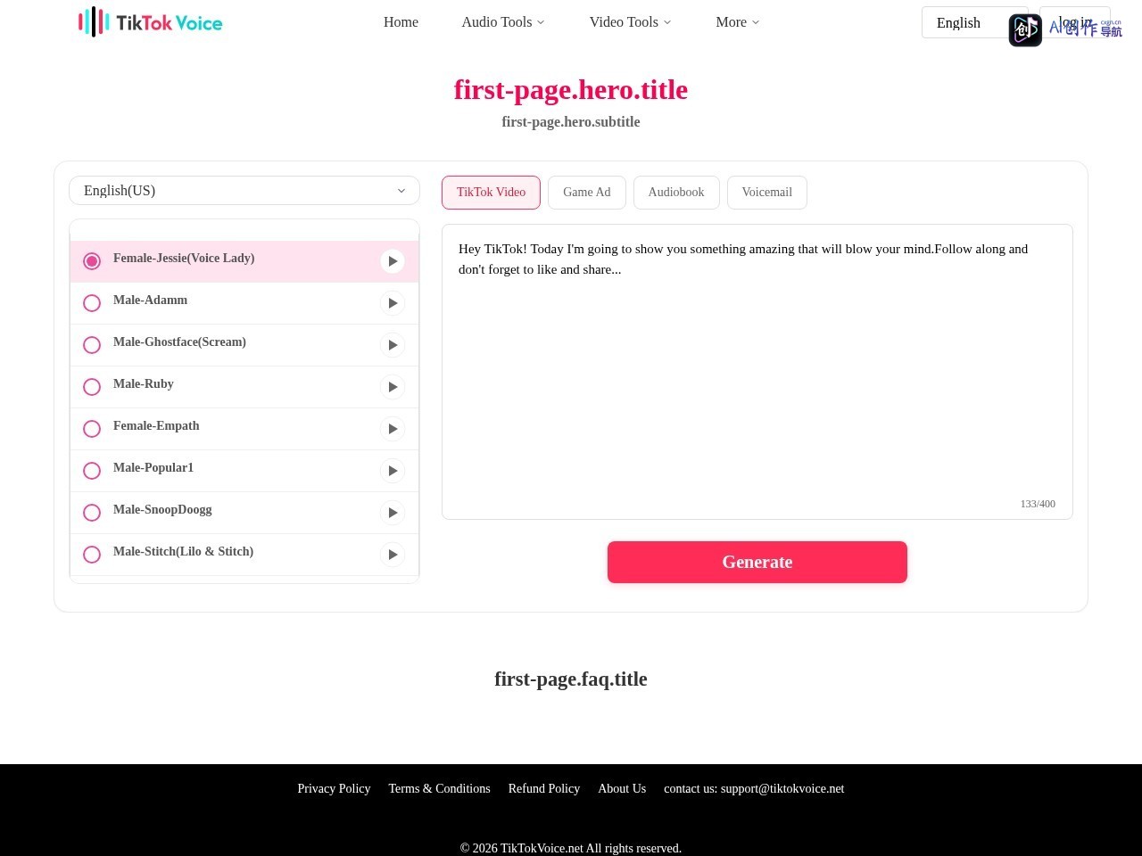Go to the Home page
This screenshot has width=1142, height=856.
point(401,22)
